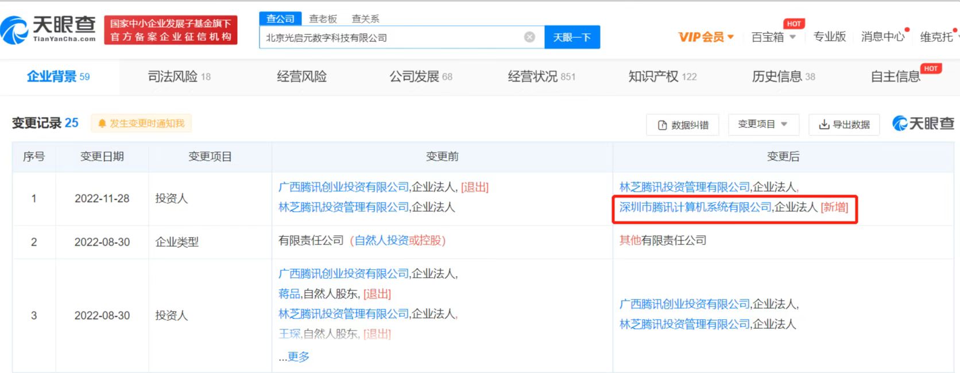This screenshot has height=373, width=960.
Task: Open 消息中心
Action: click(x=883, y=37)
